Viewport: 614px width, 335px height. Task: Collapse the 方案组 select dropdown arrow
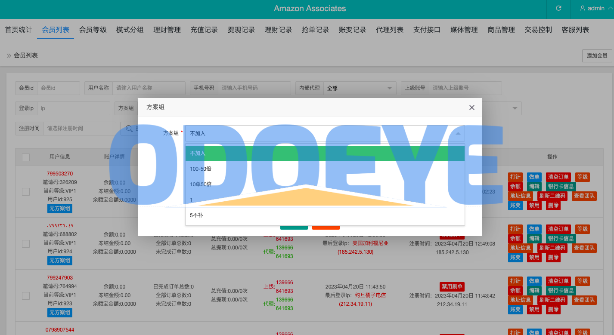pos(458,133)
